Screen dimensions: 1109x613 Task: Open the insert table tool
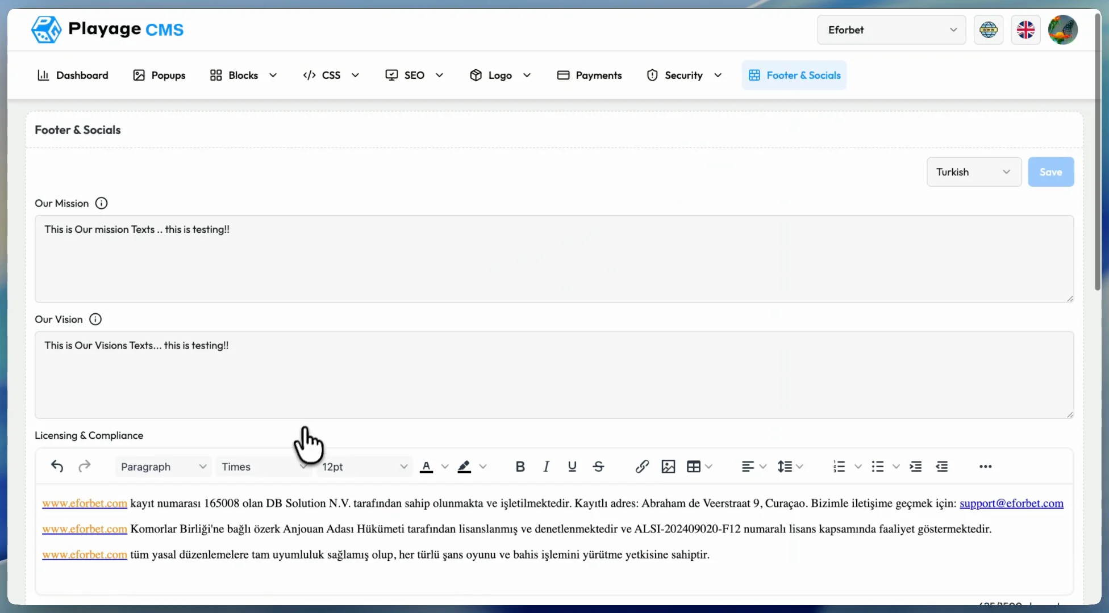(694, 467)
